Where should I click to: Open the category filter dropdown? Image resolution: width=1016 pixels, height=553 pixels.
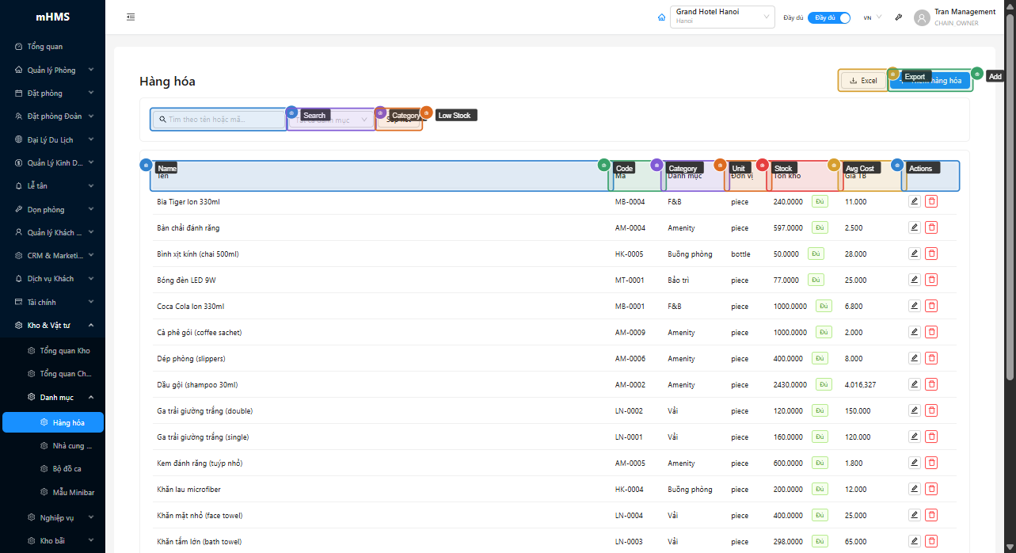[x=331, y=120]
